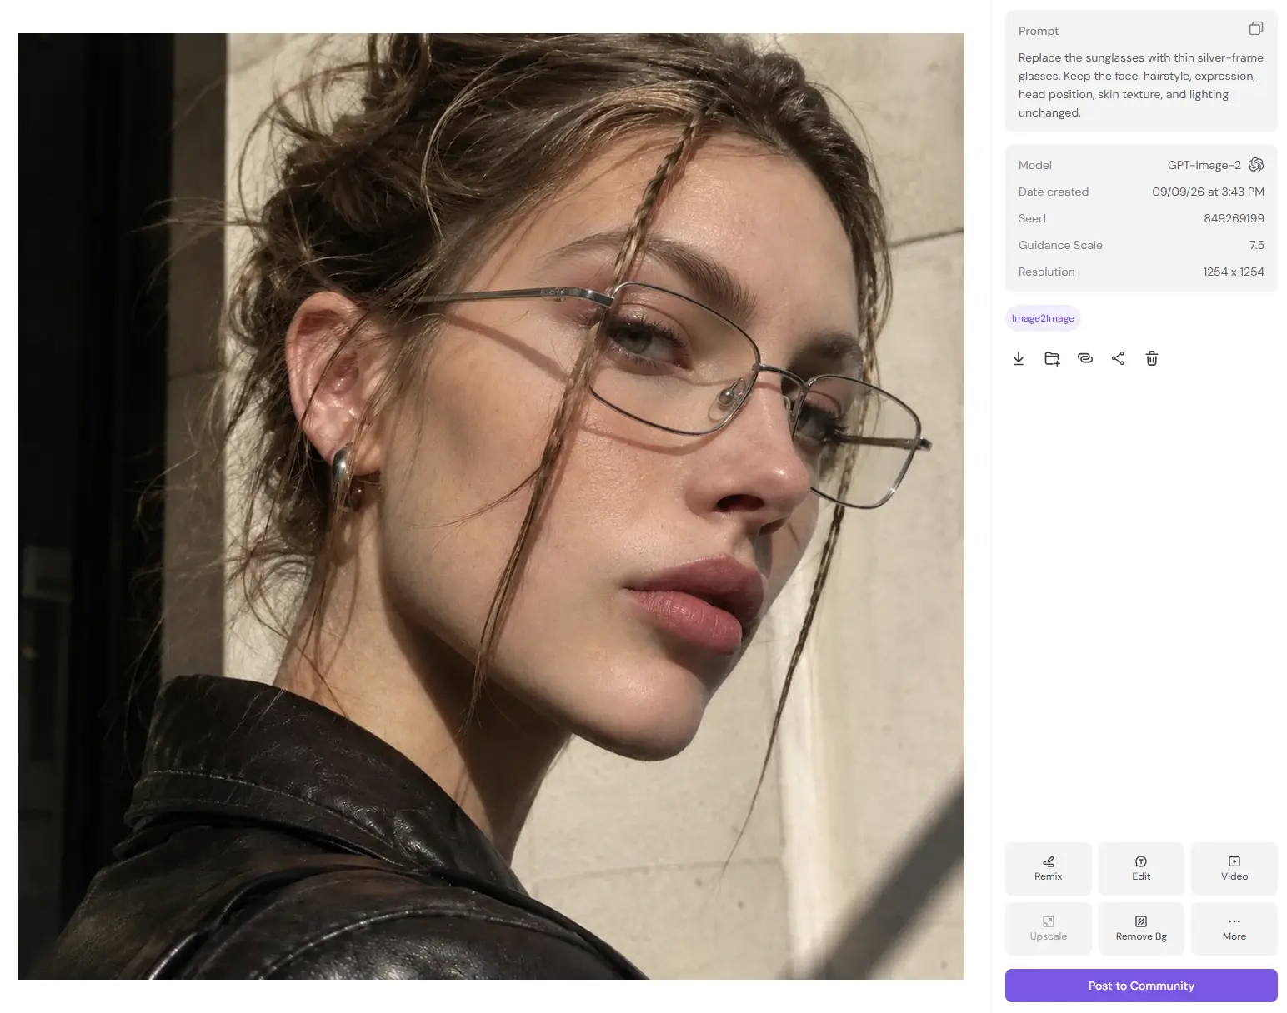Image resolution: width=1287 pixels, height=1013 pixels.
Task: Click the Model label
Action: [x=1035, y=165]
